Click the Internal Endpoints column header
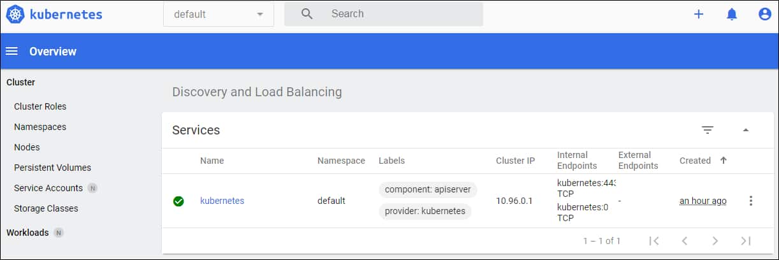Image resolution: width=779 pixels, height=260 pixels. click(x=577, y=161)
